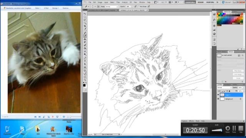Delete the photo with red X icon
This screenshot has height=138, width=246.
point(53,117)
